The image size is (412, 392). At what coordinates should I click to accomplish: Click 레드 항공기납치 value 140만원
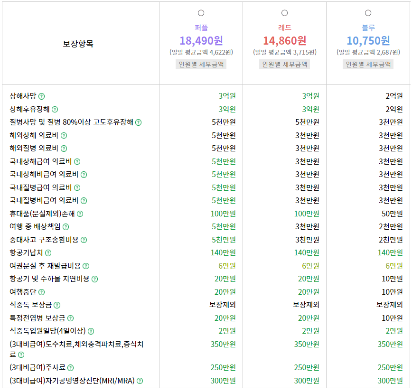pyautogui.click(x=306, y=253)
